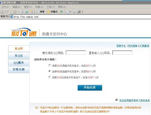
Task: Click the Stop loading icon
Action: click(22, 12)
